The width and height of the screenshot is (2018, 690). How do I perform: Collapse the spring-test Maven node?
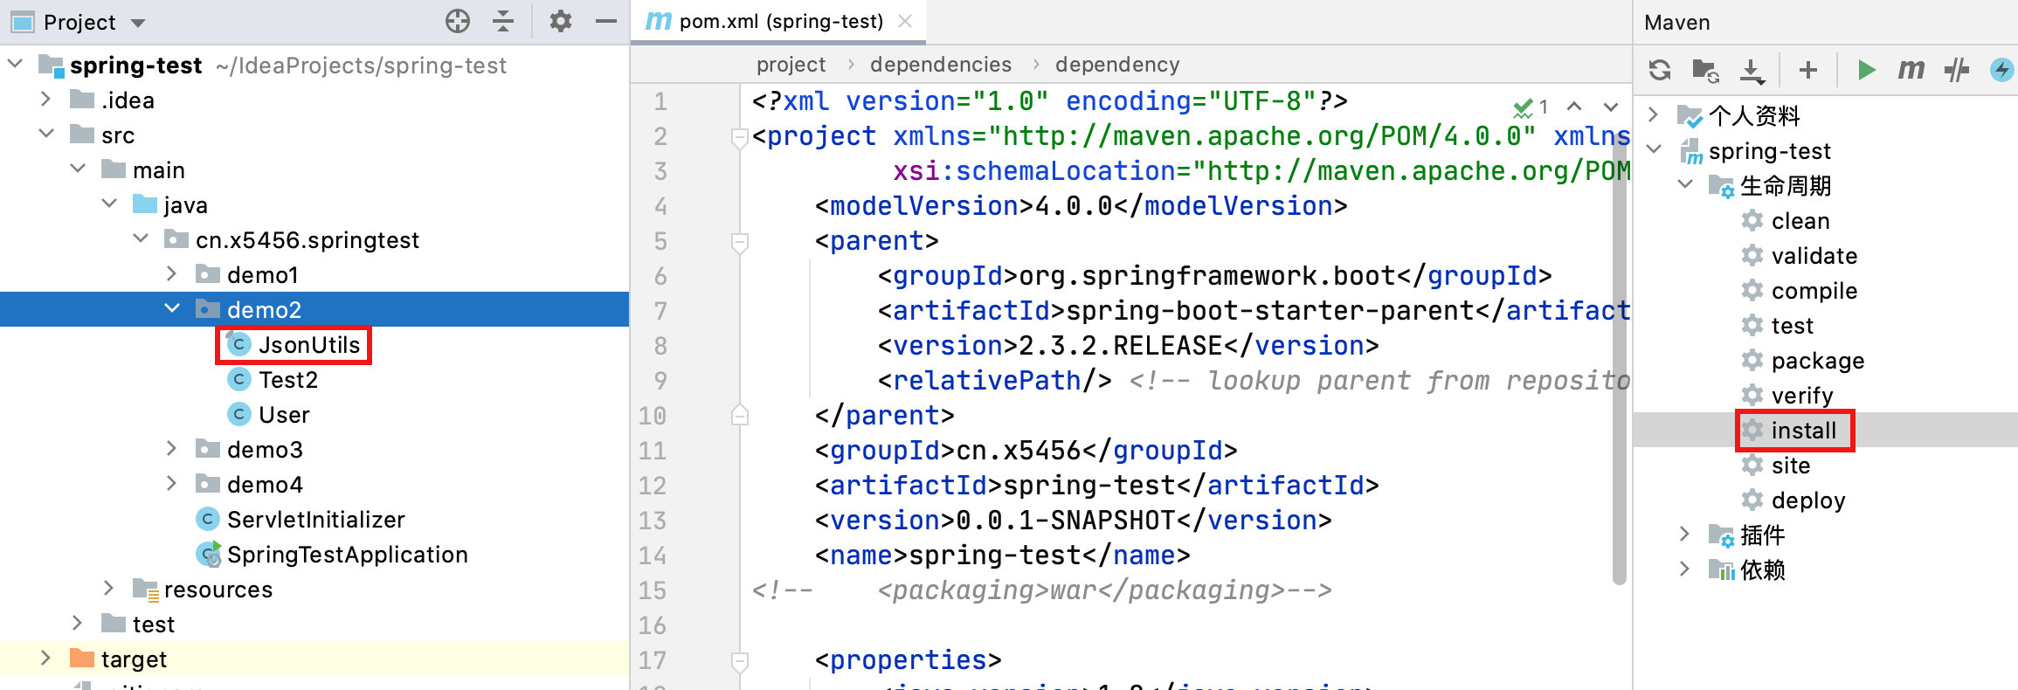coord(1653,149)
